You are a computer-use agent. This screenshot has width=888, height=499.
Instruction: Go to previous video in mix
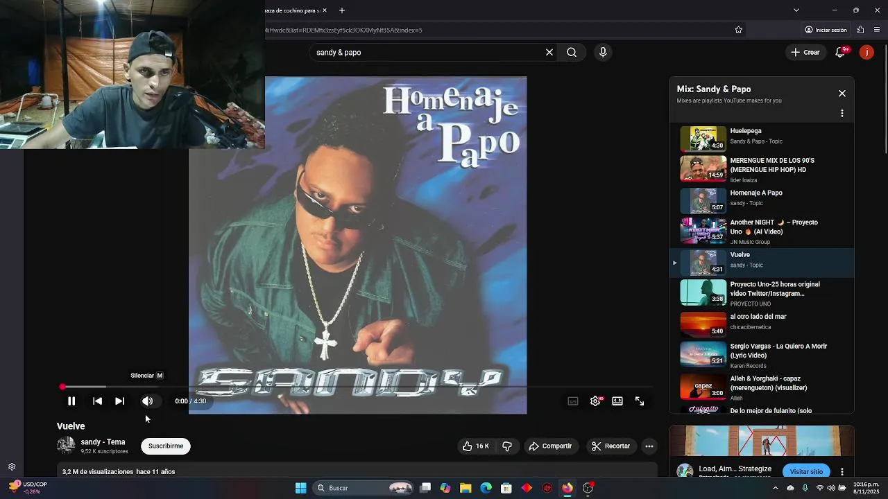pos(97,401)
